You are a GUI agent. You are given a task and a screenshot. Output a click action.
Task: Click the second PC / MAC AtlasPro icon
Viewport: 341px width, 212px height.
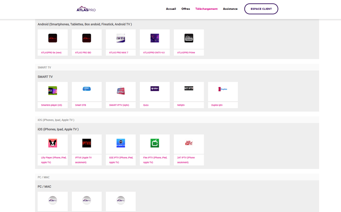click(x=87, y=200)
